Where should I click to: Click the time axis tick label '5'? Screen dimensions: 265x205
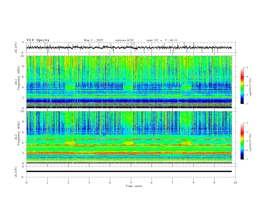coord(131,183)
